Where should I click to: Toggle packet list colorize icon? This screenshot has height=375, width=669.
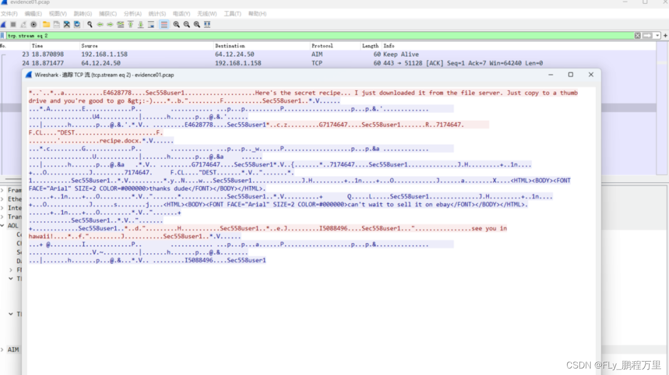(164, 25)
